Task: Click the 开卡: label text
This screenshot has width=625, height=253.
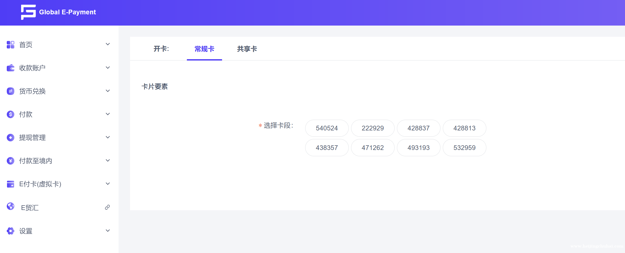Action: coord(161,49)
